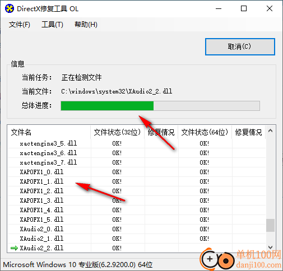This screenshot has width=283, height=271.
Task: Click the 文件状态(64位) column header
Action: pos(205,132)
